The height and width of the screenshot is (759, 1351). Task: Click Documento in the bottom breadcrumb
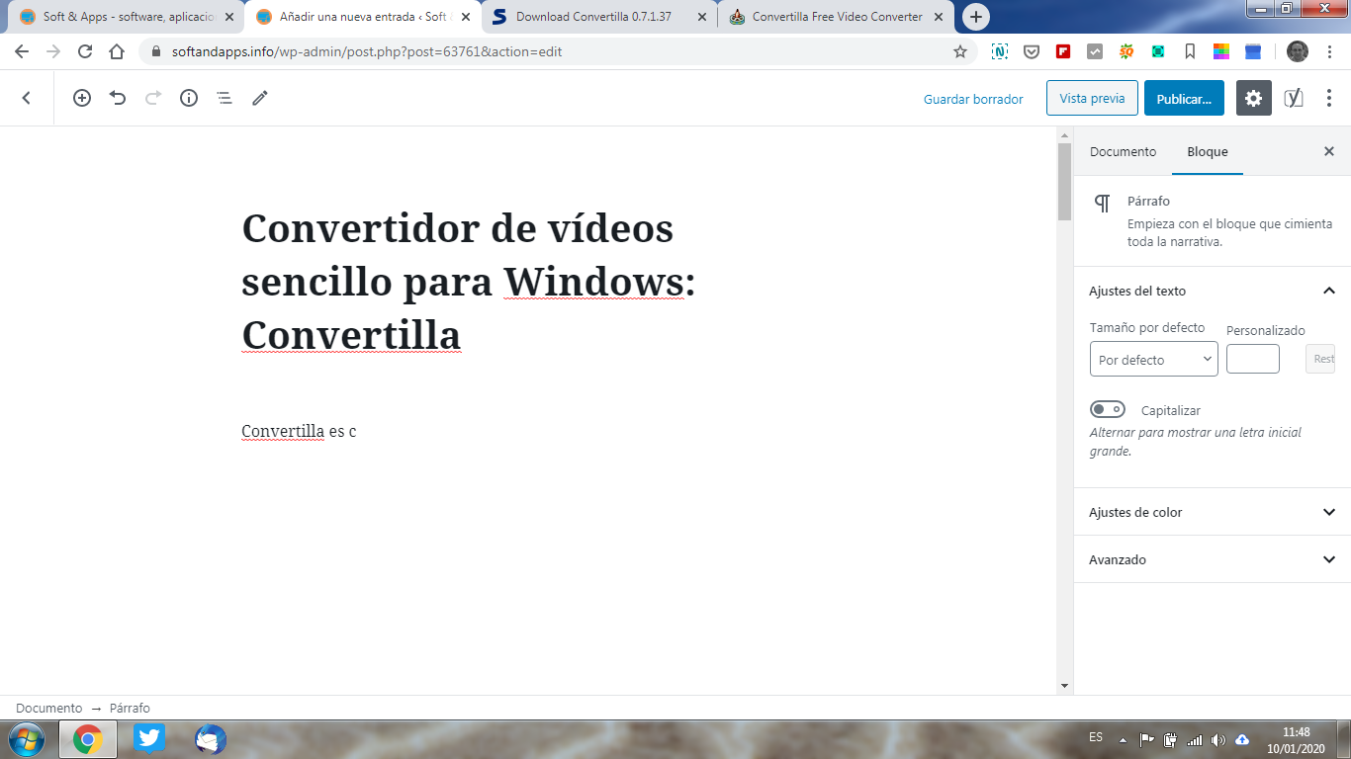pyautogui.click(x=49, y=708)
